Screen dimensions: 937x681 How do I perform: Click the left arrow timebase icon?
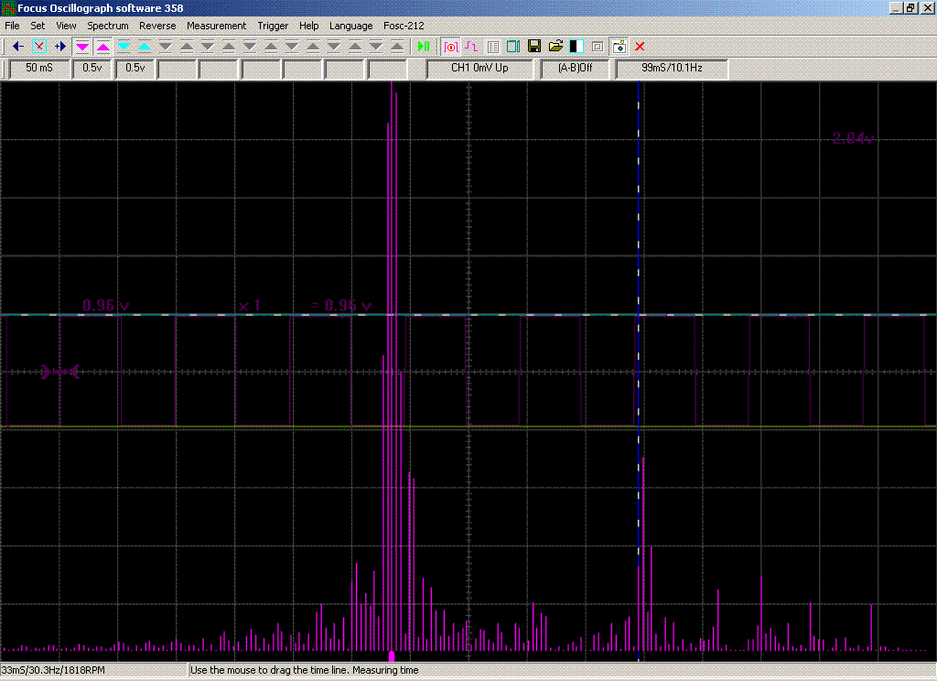pyautogui.click(x=18, y=46)
